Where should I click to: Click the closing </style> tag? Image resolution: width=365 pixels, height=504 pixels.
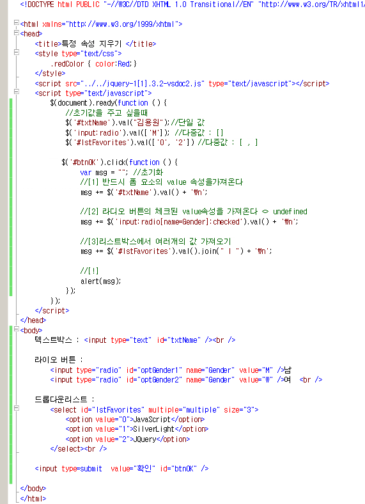click(x=50, y=74)
